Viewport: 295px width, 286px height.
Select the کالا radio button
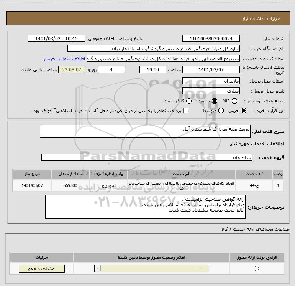(234, 101)
